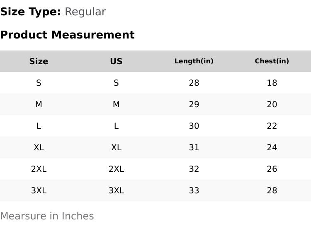Select size M in the Size column
The width and height of the screenshot is (311, 231).
39,104
